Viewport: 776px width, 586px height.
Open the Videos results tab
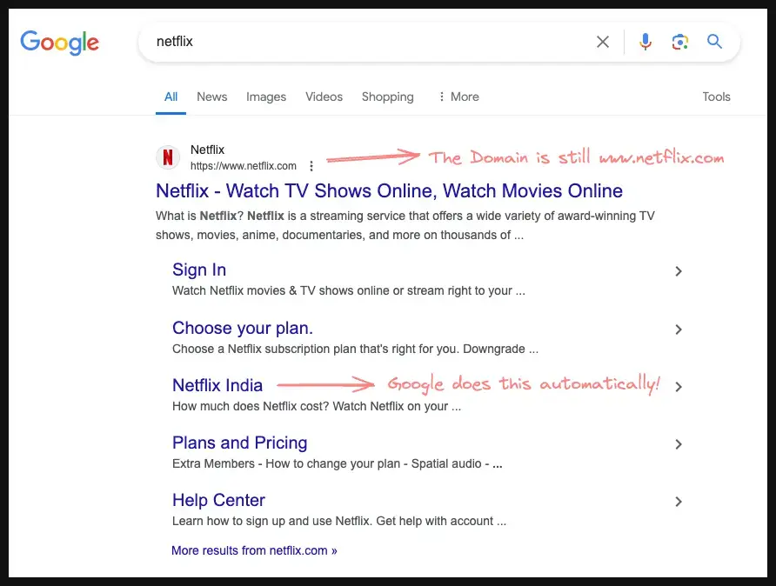(324, 97)
